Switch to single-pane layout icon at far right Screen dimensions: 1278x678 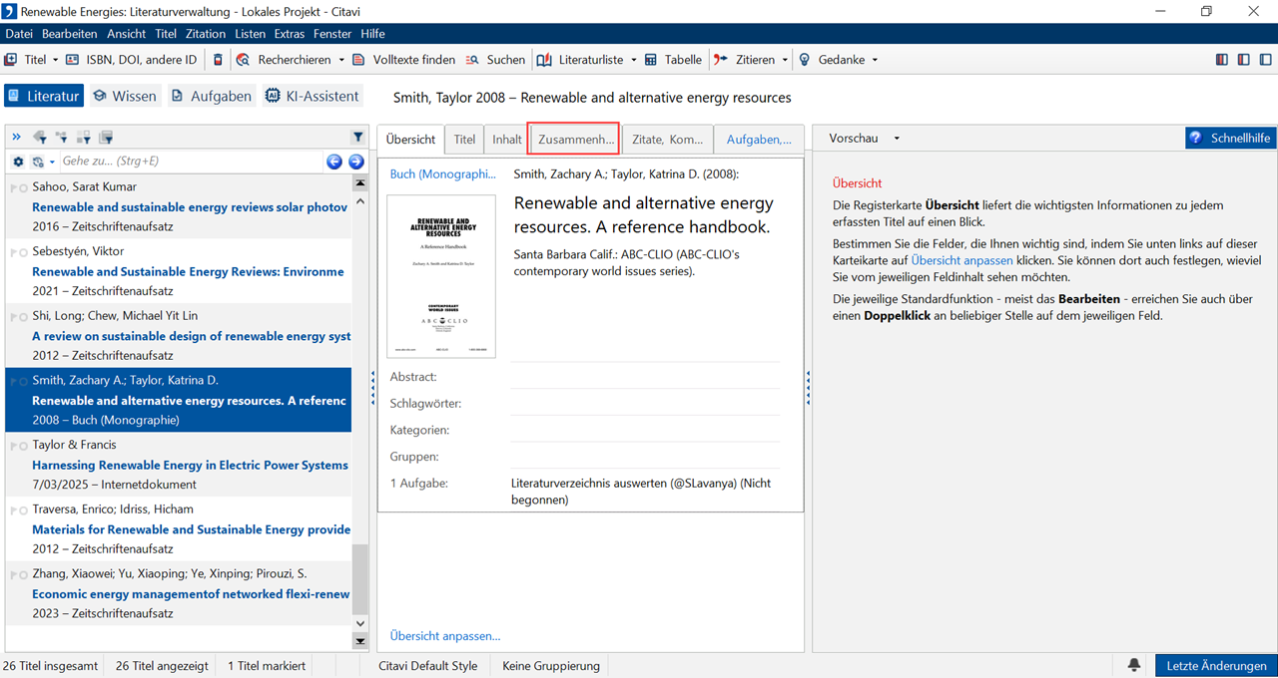tap(1264, 60)
